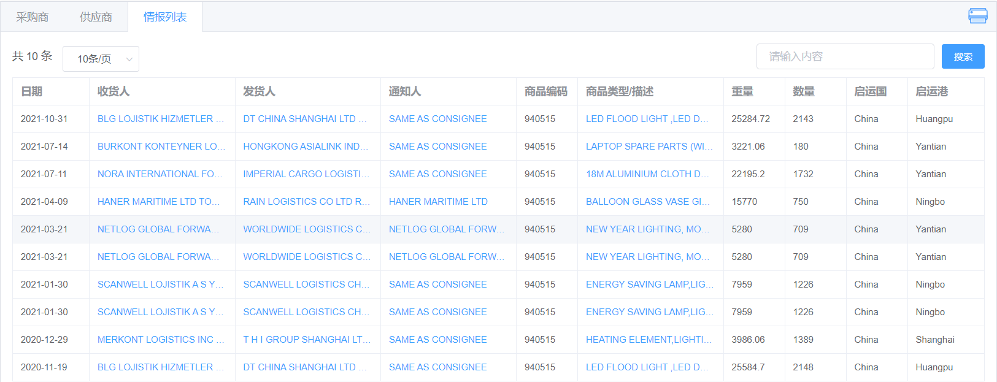Screen dimensions: 997x382
Task: Open HANER MARITIME LTD TO consignee link
Action: click(x=158, y=202)
